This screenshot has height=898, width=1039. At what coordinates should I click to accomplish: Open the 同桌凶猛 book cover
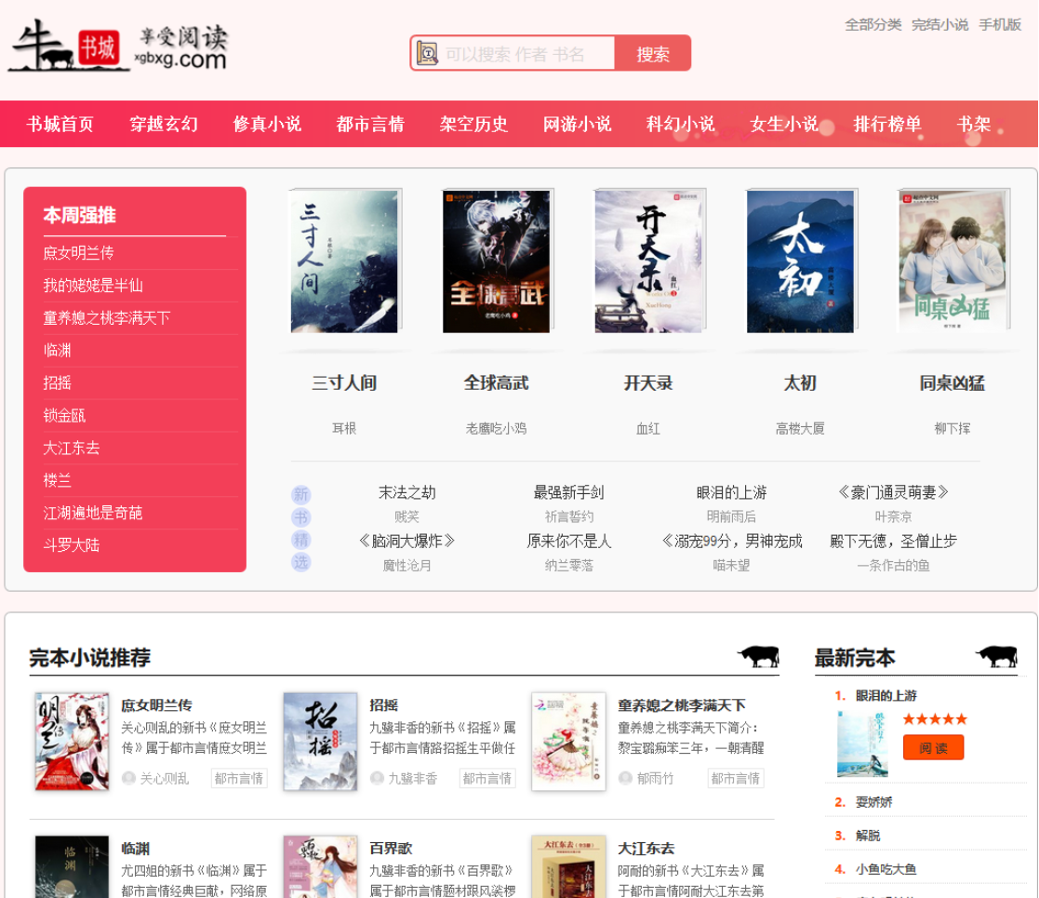click(953, 261)
